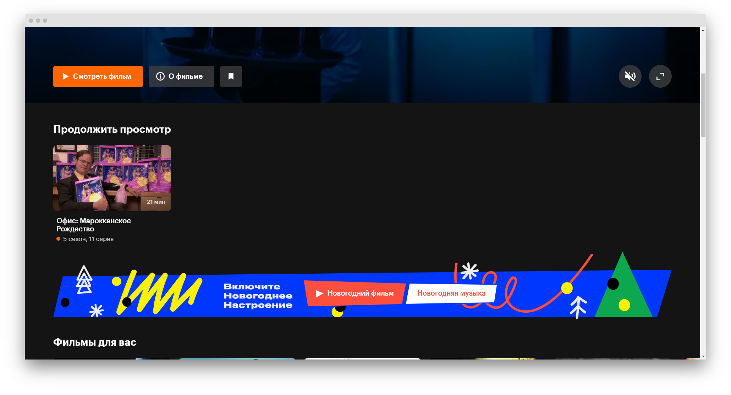Open the Продолжить просмотр section heading
The image size is (731, 395).
click(x=112, y=129)
